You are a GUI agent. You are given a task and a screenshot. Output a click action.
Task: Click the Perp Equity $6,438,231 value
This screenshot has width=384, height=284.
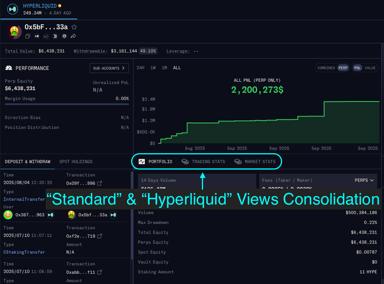coord(20,88)
